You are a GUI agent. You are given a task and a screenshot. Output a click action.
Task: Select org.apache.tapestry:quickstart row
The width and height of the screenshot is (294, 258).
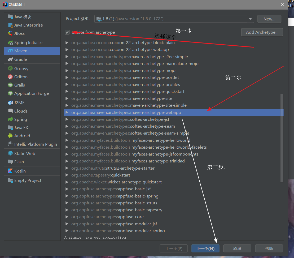174,175
